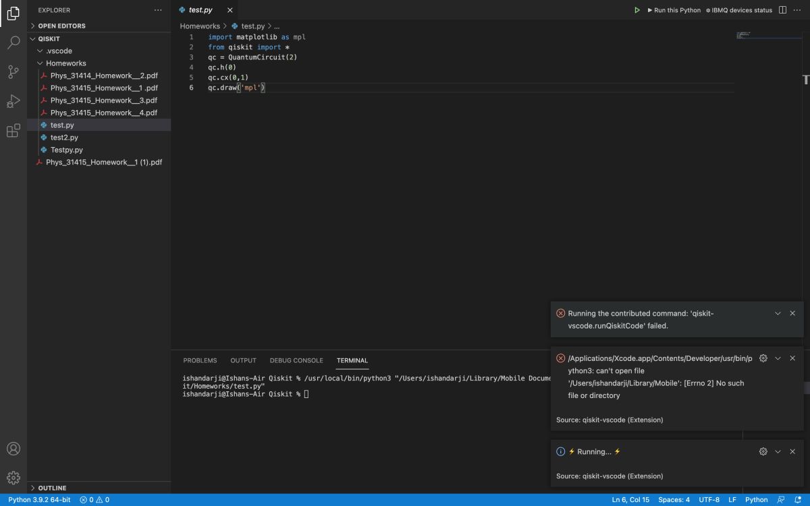Open test2.py file
The width and height of the screenshot is (810, 506).
click(99, 137)
